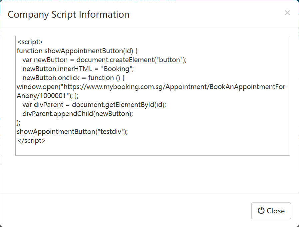Click the "button" string in createElement
This screenshot has width=299, height=227.
tap(169, 60)
